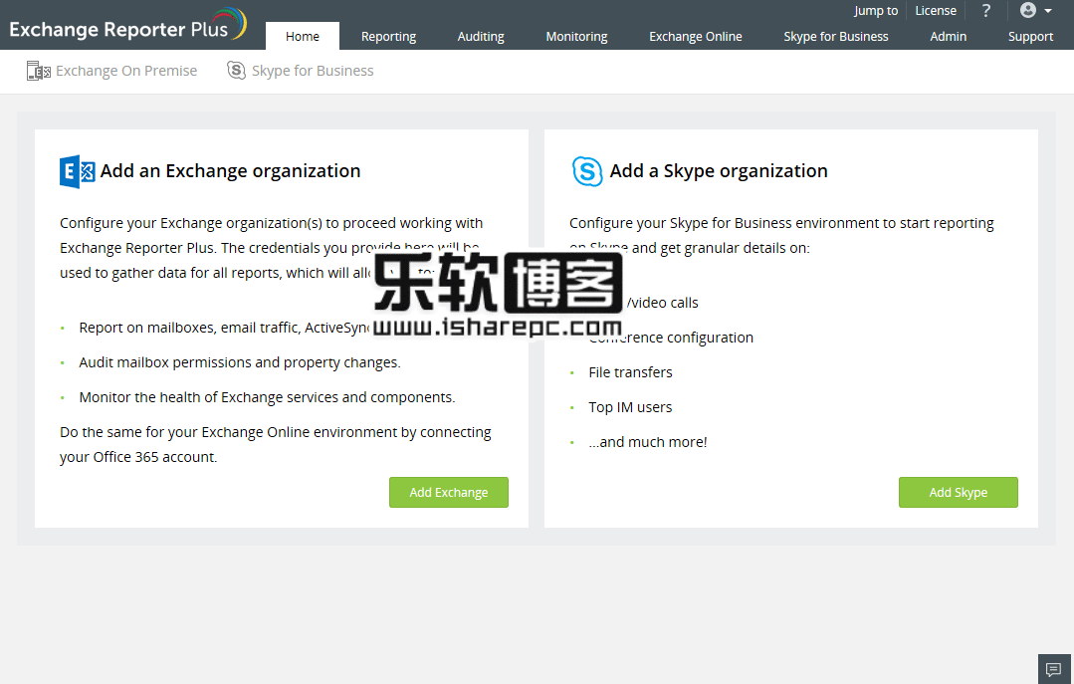Click the 'File transfers' list item

point(630,372)
